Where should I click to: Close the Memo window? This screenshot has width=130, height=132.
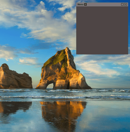click(x=125, y=4)
